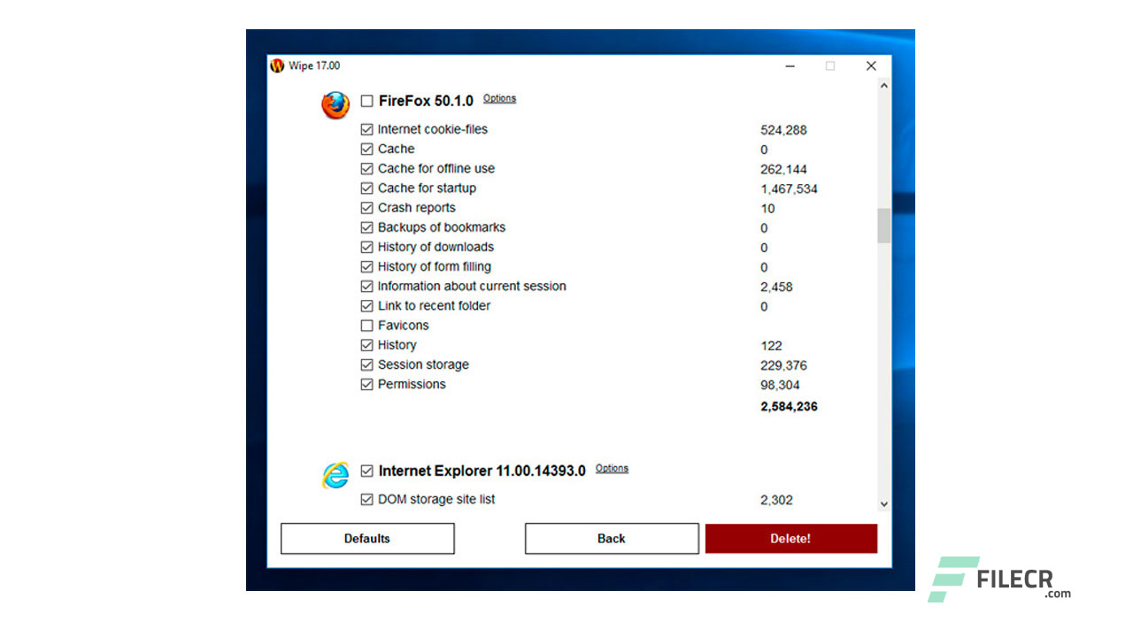Click the FireFox 50.1.0 heading text
This screenshot has width=1133, height=637.
point(426,102)
